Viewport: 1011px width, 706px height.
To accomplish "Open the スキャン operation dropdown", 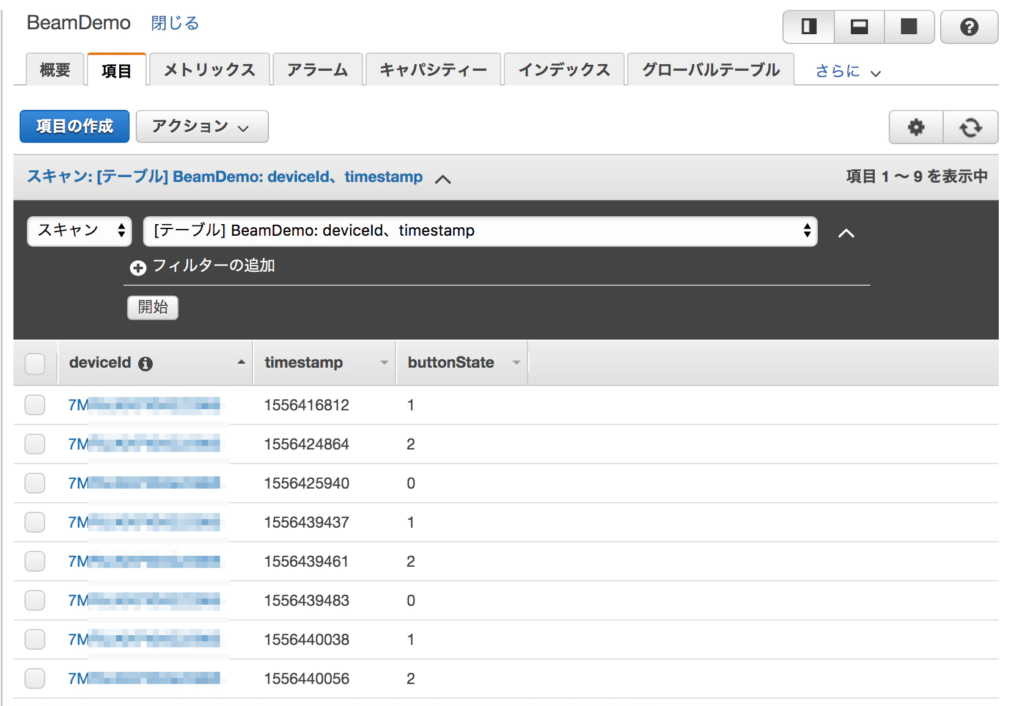I will (x=79, y=231).
